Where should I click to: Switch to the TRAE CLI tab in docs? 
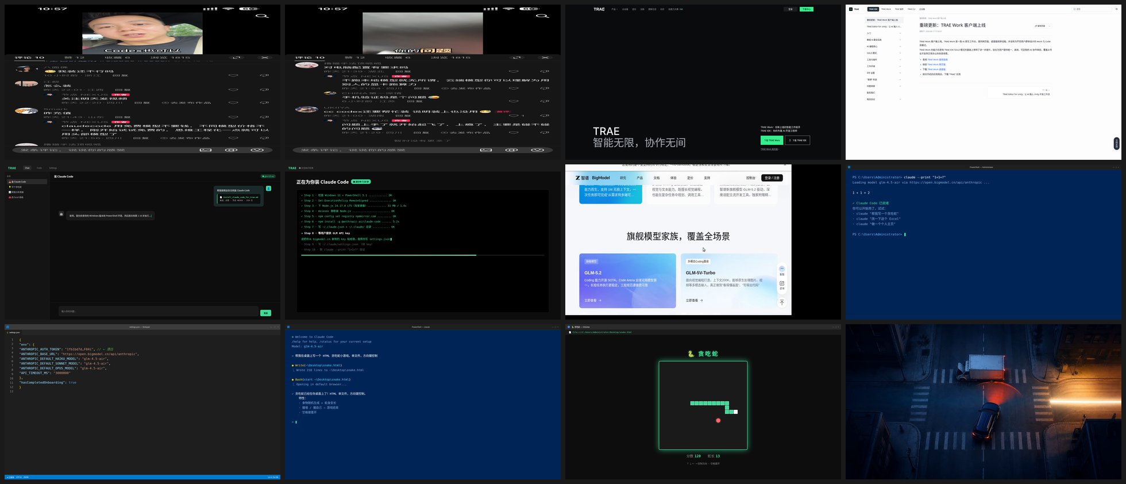pyautogui.click(x=911, y=9)
